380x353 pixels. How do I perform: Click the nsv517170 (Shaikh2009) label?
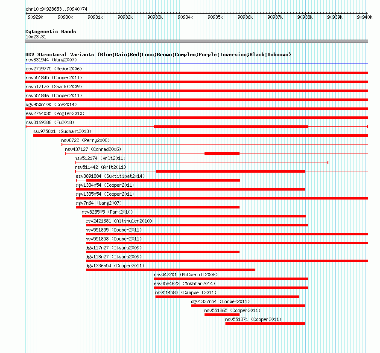[x=54, y=87]
